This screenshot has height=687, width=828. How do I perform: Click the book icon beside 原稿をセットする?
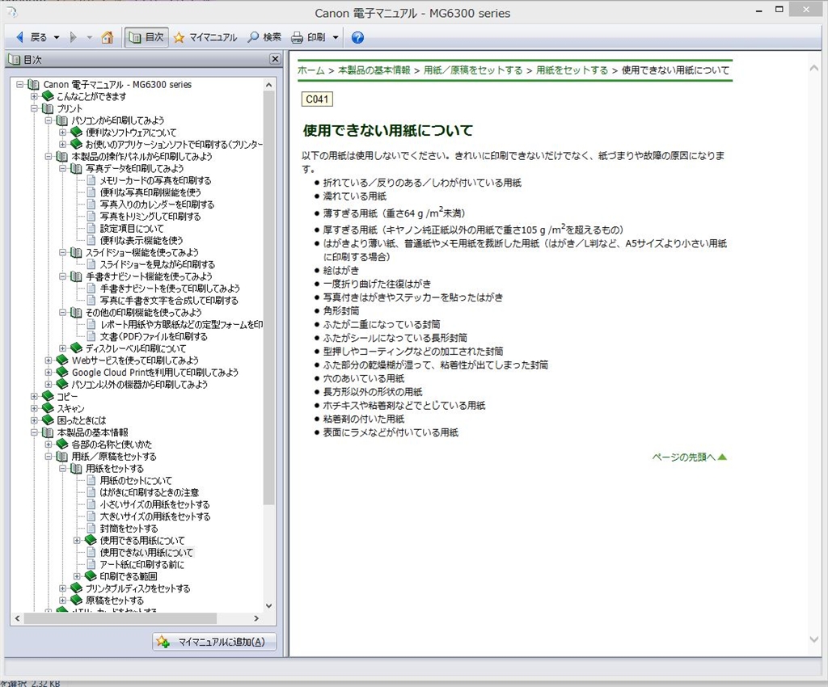(x=76, y=600)
